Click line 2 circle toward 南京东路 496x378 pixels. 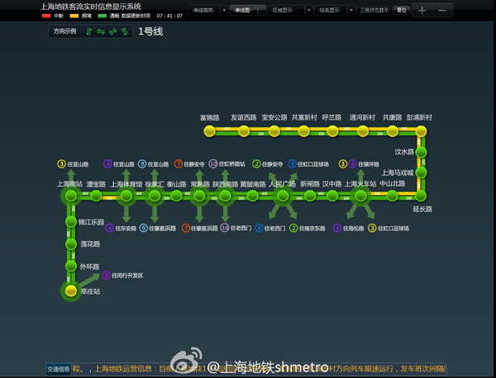point(293,228)
